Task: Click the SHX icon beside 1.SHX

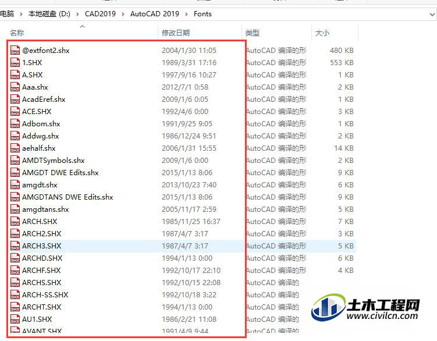Action: point(15,62)
